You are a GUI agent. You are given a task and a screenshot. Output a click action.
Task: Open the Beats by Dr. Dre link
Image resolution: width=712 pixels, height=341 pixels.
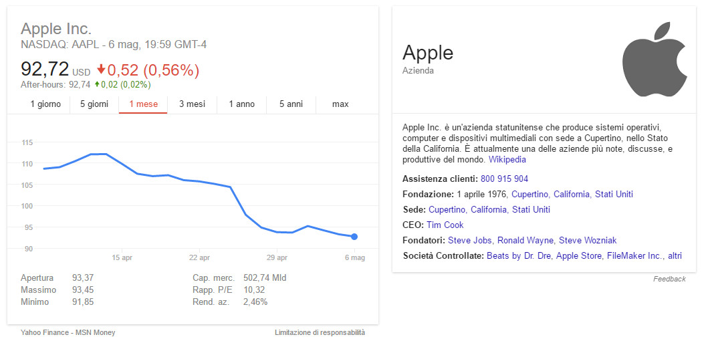coord(518,255)
